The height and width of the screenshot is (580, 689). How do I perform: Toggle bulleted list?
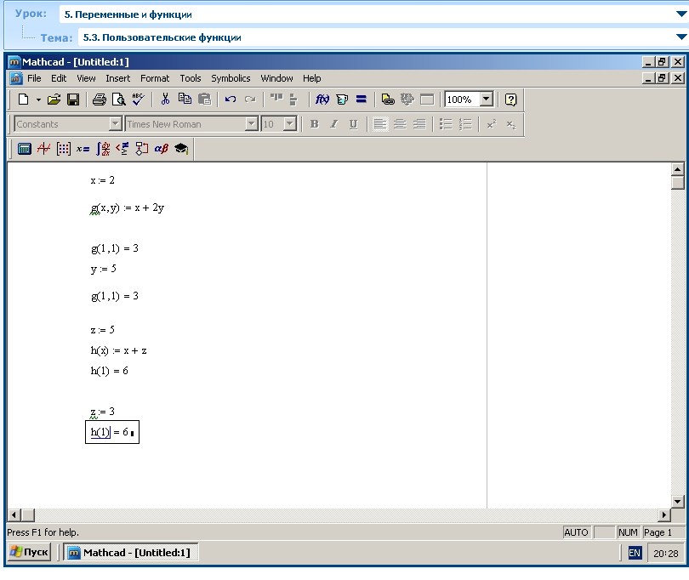446,124
